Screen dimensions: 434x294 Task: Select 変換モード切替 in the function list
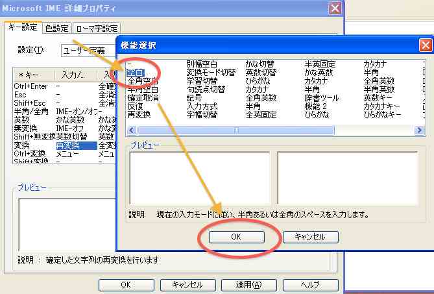211,73
